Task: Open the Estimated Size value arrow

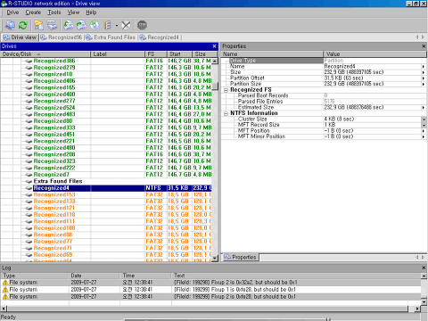Action: coord(424,108)
